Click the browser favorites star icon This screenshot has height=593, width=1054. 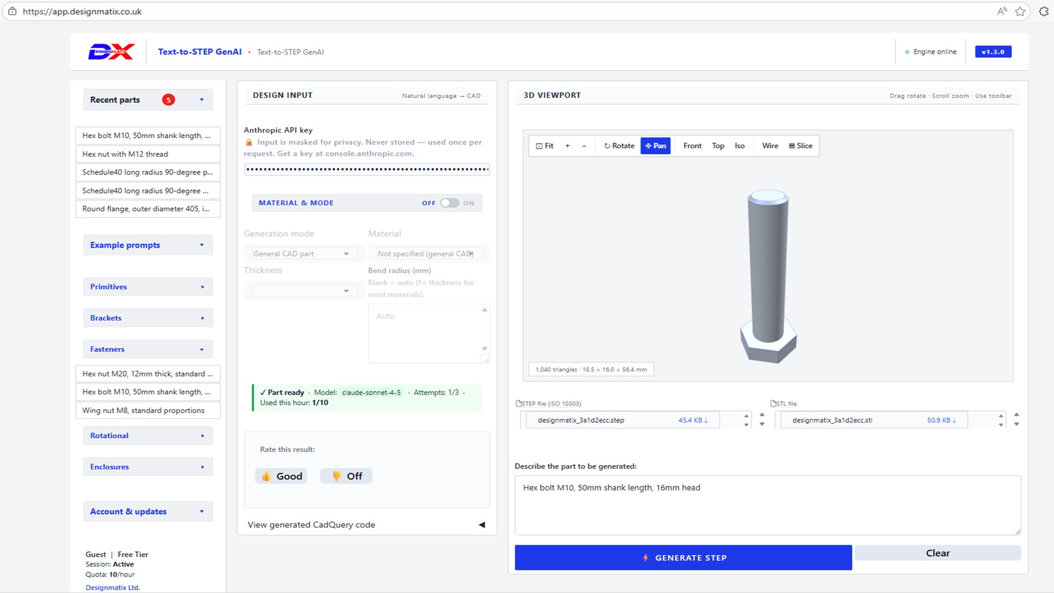click(x=1020, y=12)
